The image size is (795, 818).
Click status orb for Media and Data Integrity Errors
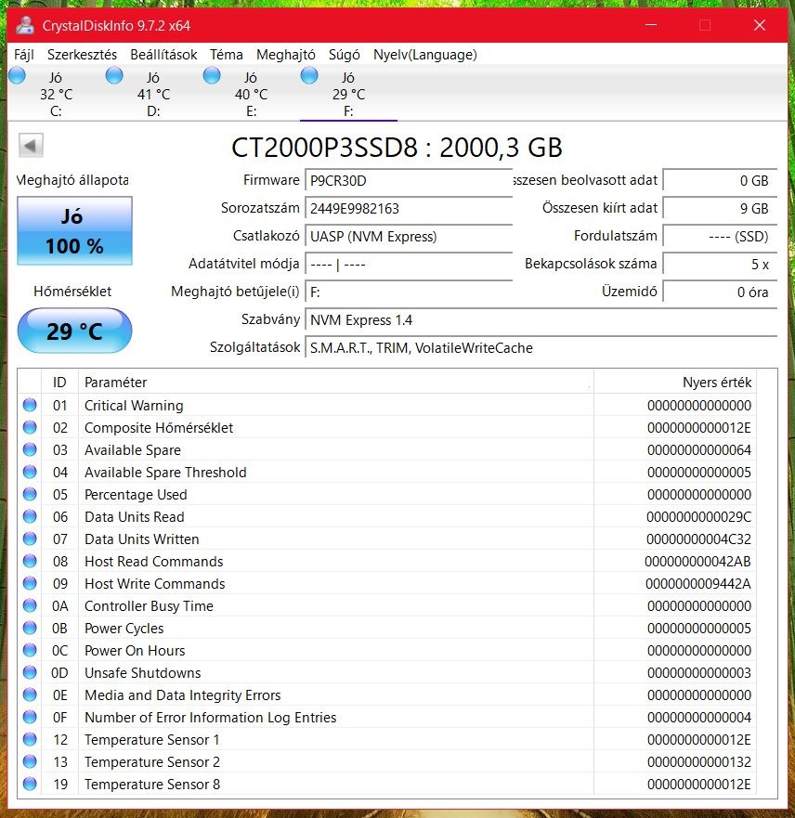[x=30, y=695]
